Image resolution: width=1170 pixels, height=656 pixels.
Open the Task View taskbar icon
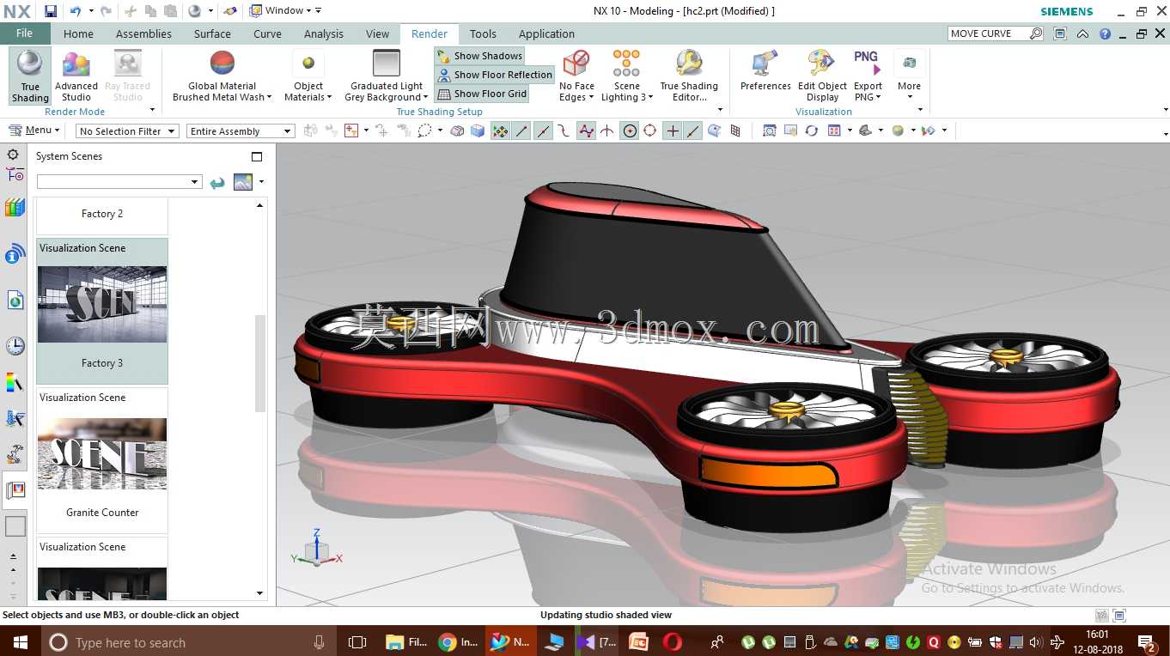[357, 641]
